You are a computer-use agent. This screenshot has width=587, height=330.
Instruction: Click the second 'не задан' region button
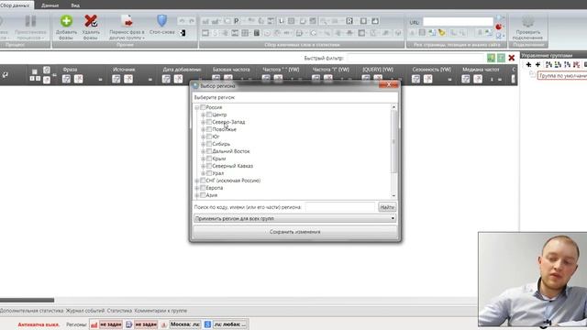click(x=146, y=324)
